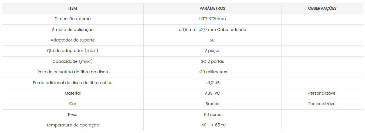Select the Âmbito de aplicação cell
The image size is (365, 133).
pos(73,30)
